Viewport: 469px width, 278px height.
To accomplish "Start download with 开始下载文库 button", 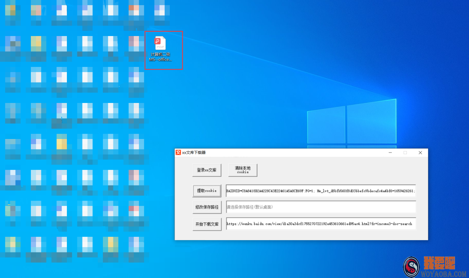I will click(207, 224).
